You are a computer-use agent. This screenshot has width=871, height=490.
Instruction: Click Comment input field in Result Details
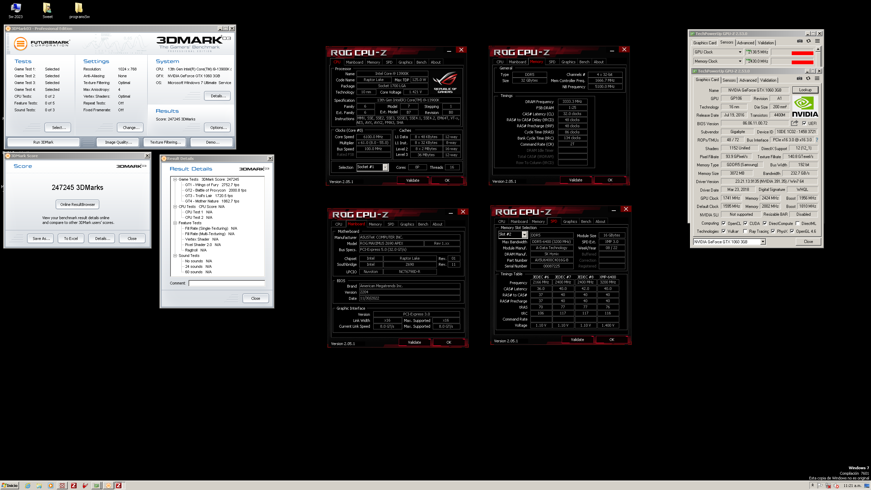point(227,283)
